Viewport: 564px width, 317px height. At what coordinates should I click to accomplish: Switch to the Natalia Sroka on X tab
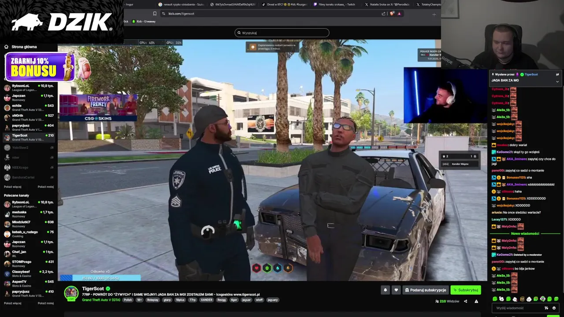[388, 4]
